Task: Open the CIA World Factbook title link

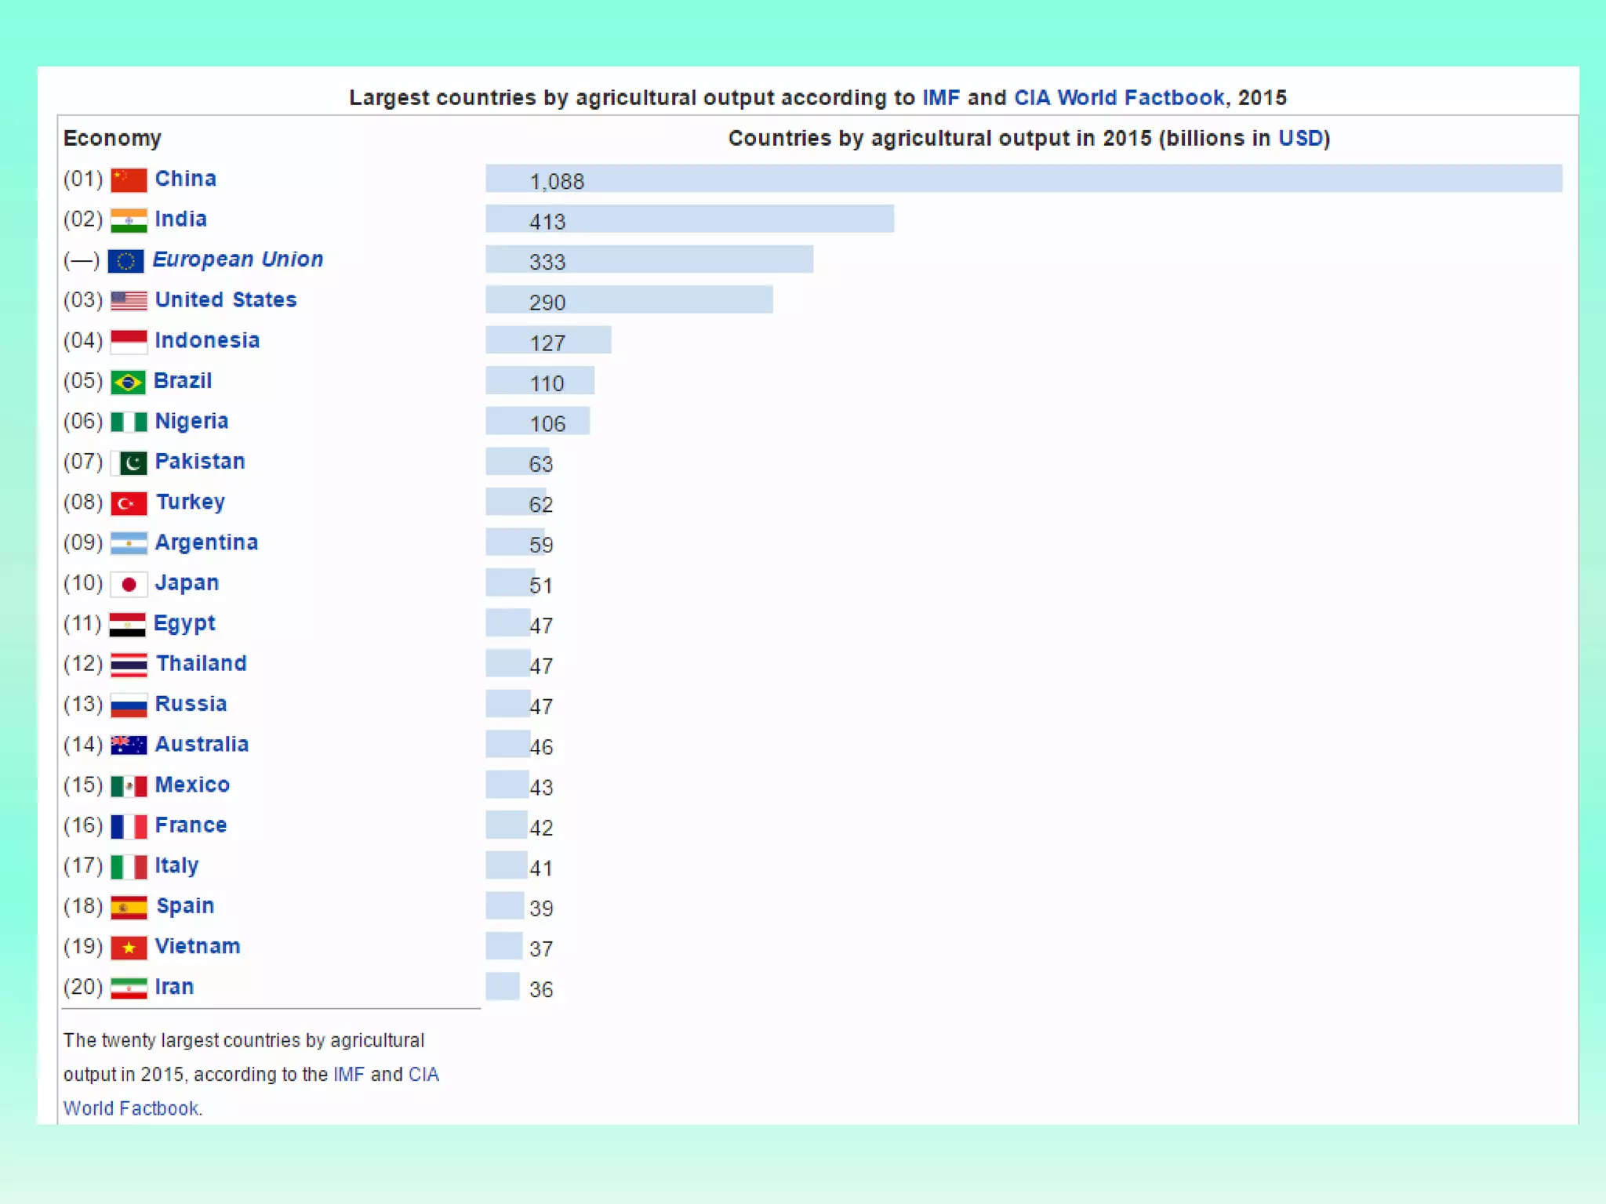Action: click(1118, 97)
